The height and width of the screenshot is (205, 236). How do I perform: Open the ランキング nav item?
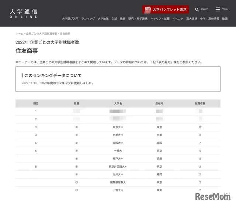tap(88, 19)
